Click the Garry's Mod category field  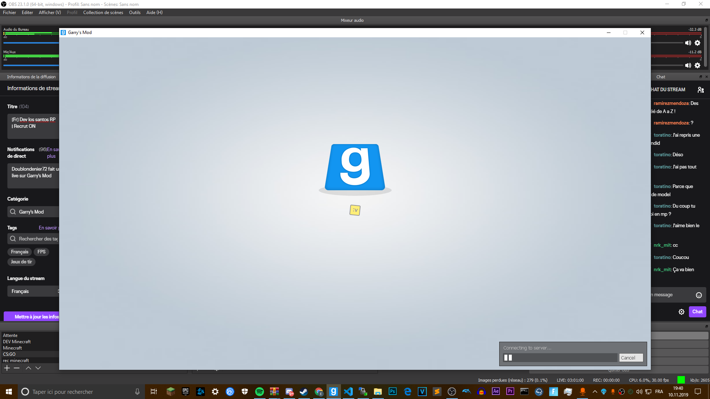[x=33, y=212]
